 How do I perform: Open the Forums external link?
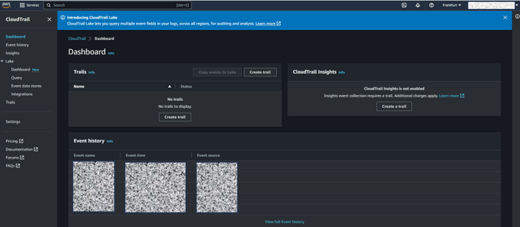(x=15, y=158)
